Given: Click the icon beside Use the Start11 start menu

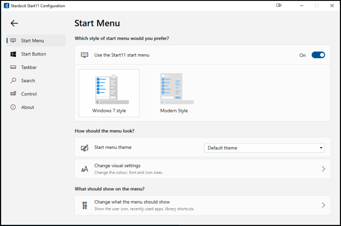Looking at the screenshot, I should (x=84, y=55).
